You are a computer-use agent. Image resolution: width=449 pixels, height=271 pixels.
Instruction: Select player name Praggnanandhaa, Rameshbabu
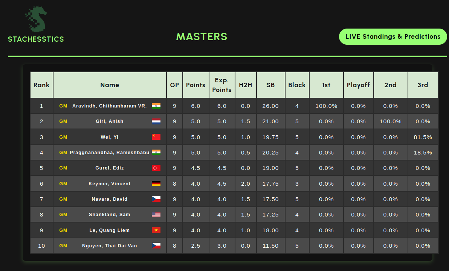point(109,153)
